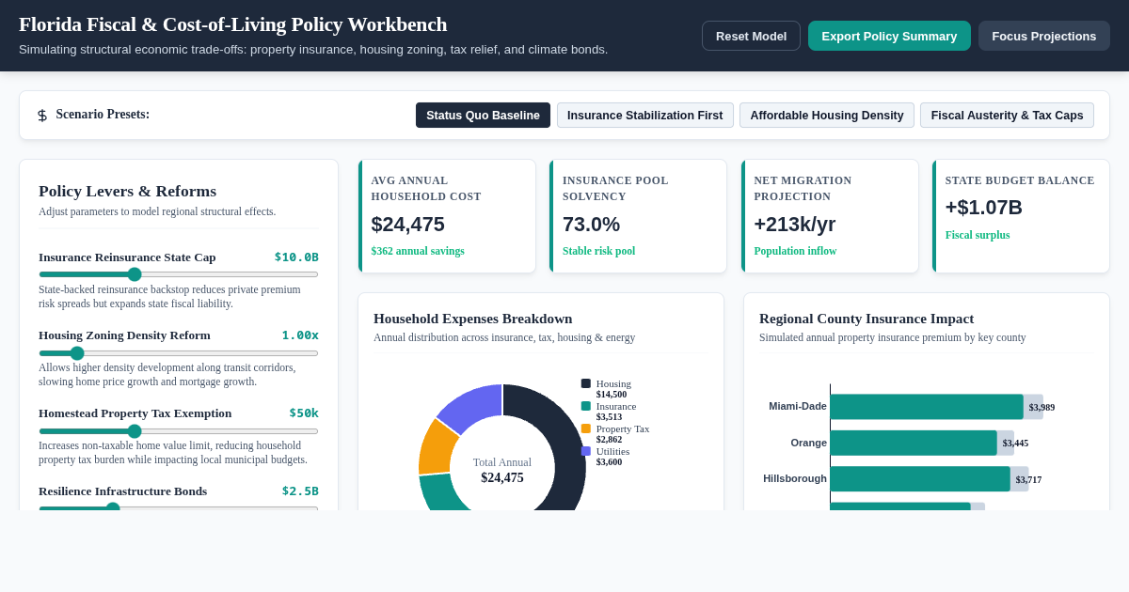Screen dimensions: 1129x592
Task: Switch to Insurance Stabilization First preset
Action: 645,116
